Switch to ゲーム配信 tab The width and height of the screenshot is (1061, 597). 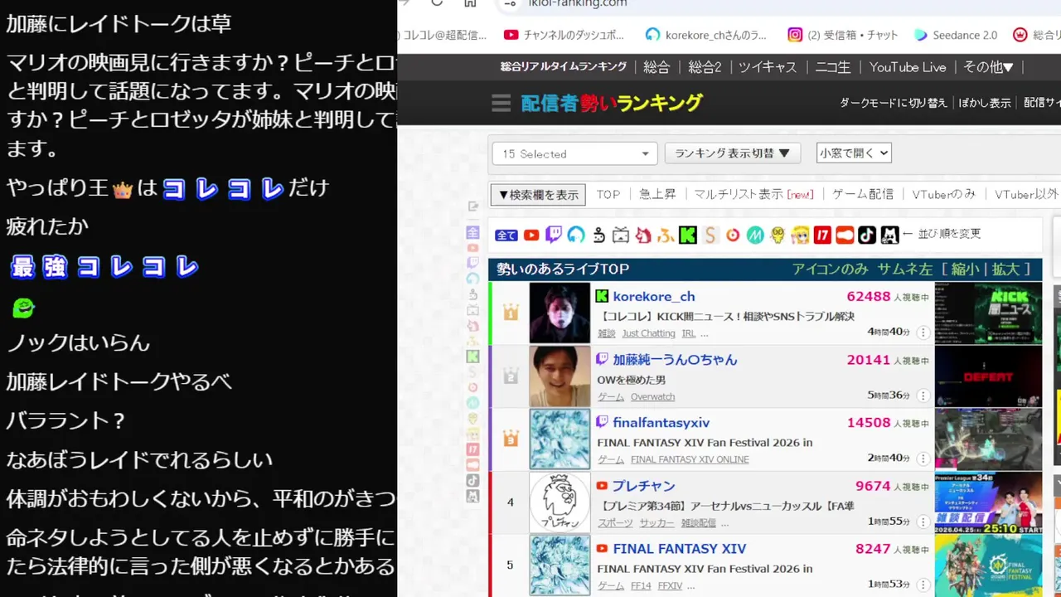click(x=863, y=194)
